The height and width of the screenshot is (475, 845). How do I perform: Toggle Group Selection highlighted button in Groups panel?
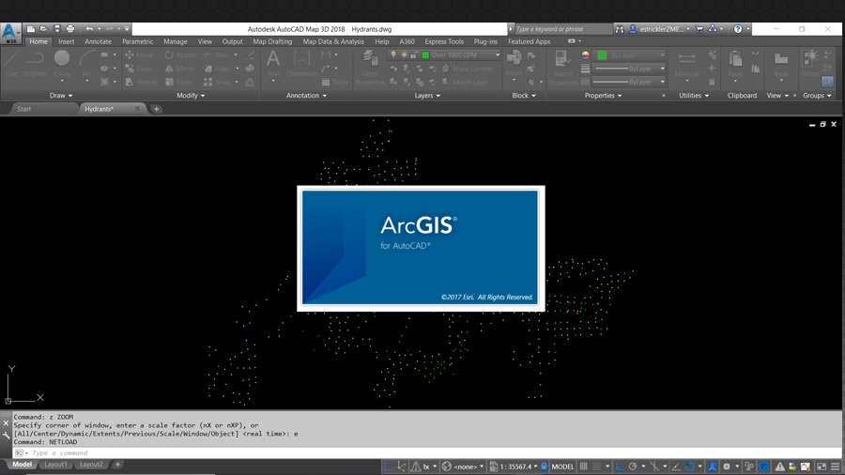827,82
